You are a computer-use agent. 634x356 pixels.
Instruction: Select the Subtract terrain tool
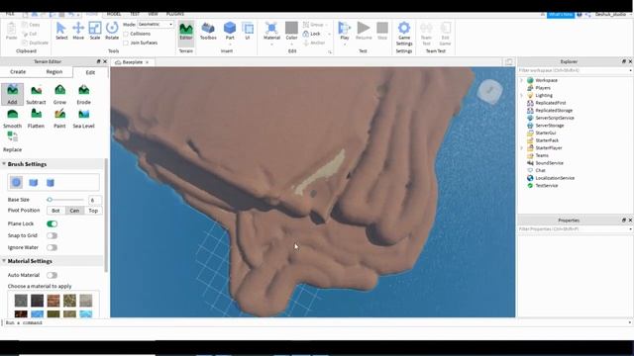point(36,95)
